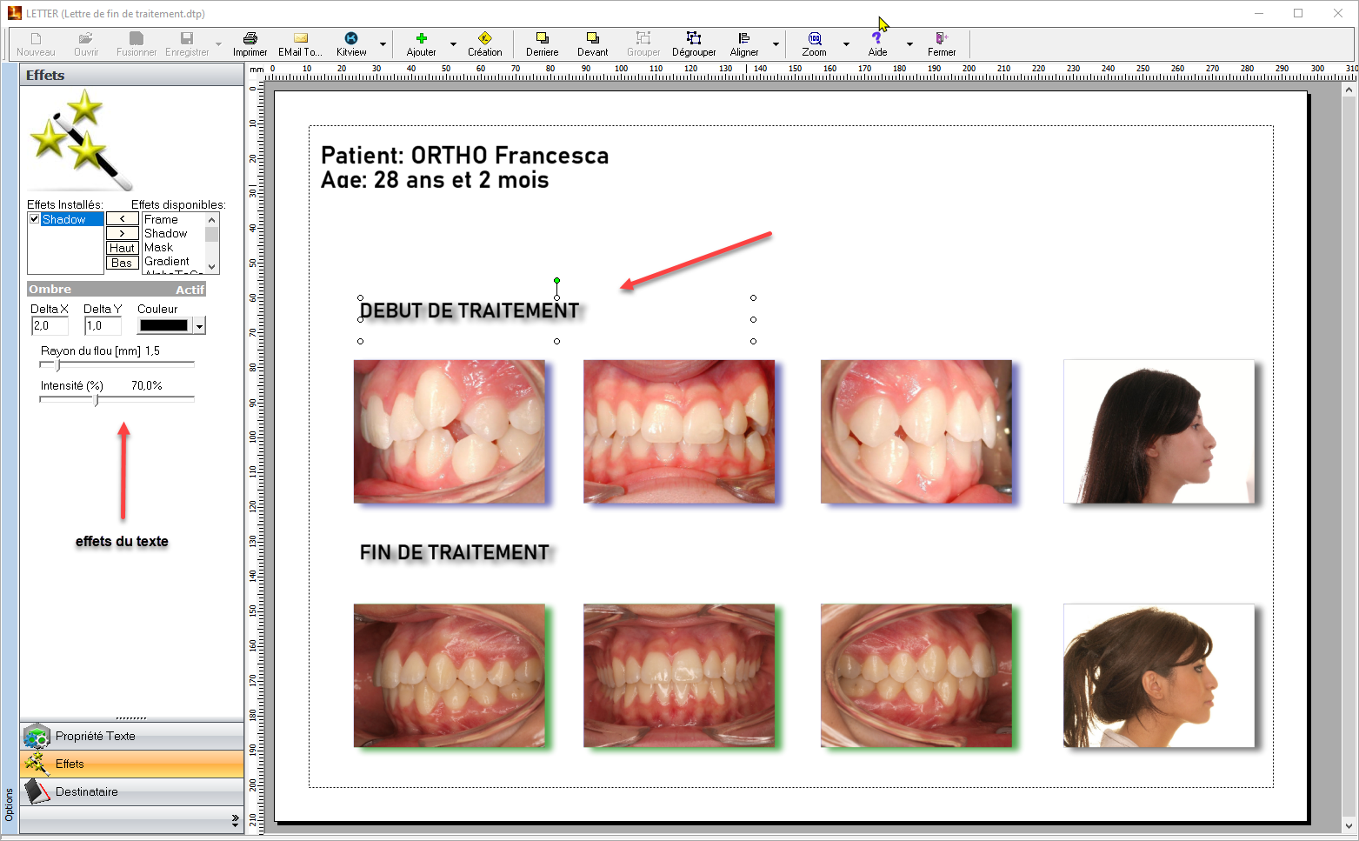Launch Kitview from the toolbar
The image size is (1359, 841).
(x=351, y=39)
